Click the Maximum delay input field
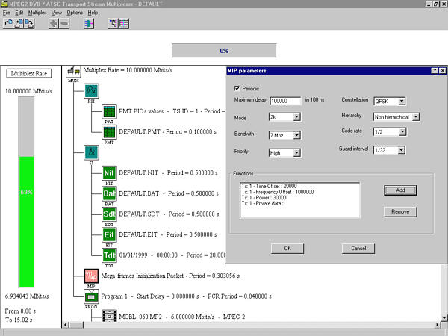 click(284, 100)
